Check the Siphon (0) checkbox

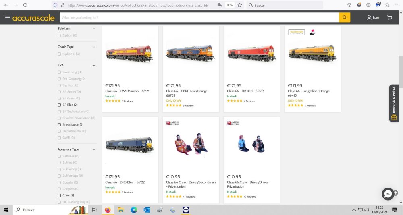point(59,35)
